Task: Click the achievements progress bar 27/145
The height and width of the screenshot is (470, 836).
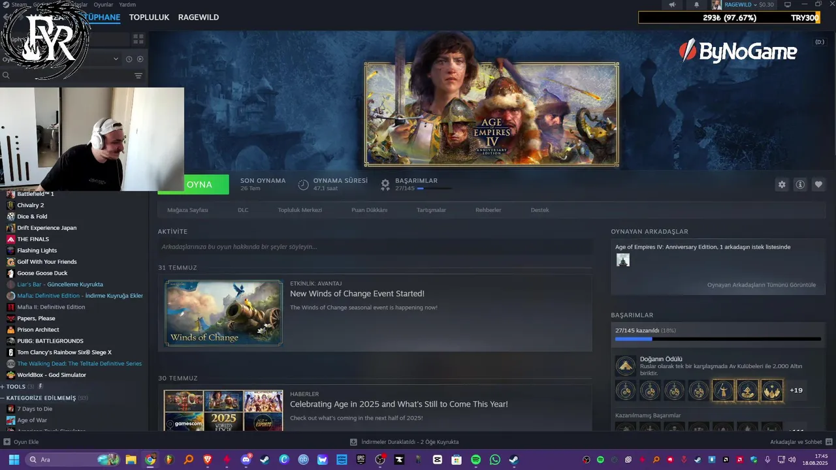Action: [718, 339]
